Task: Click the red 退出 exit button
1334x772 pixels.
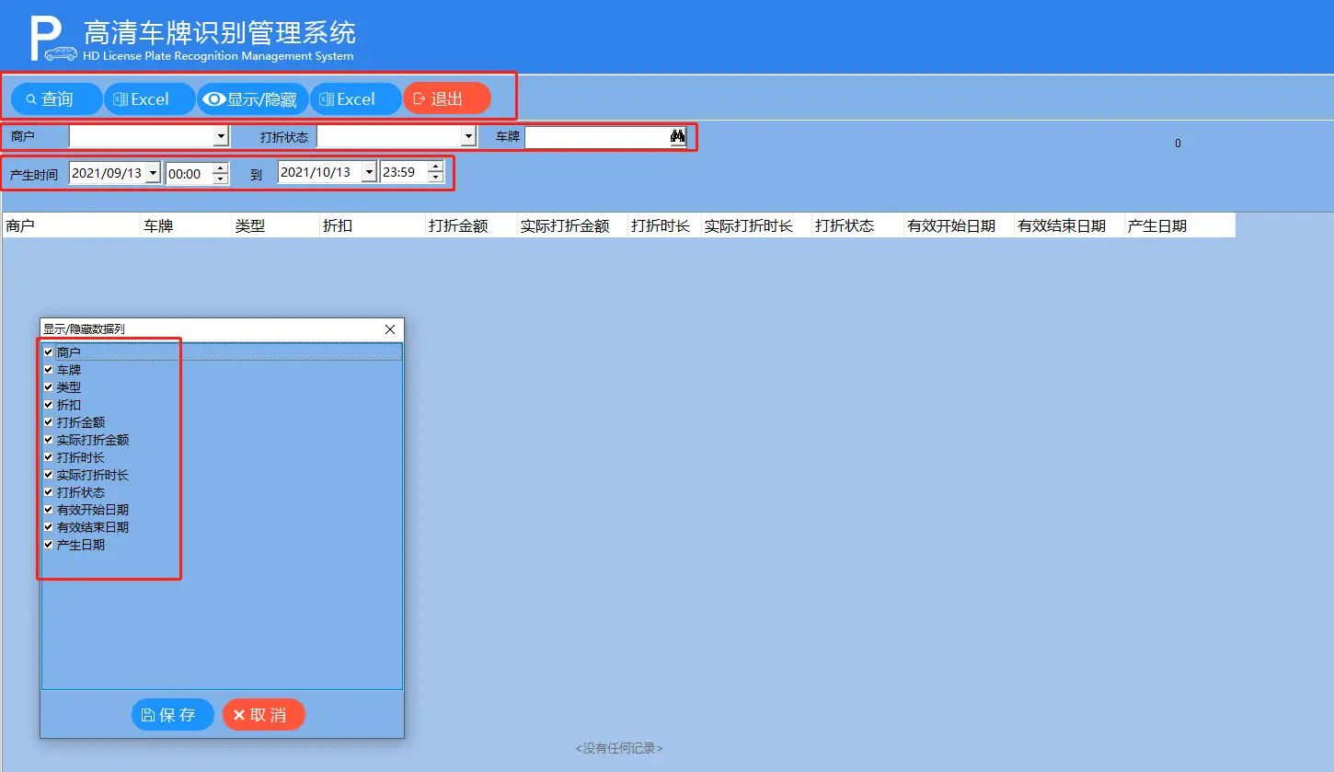Action: 446,99
